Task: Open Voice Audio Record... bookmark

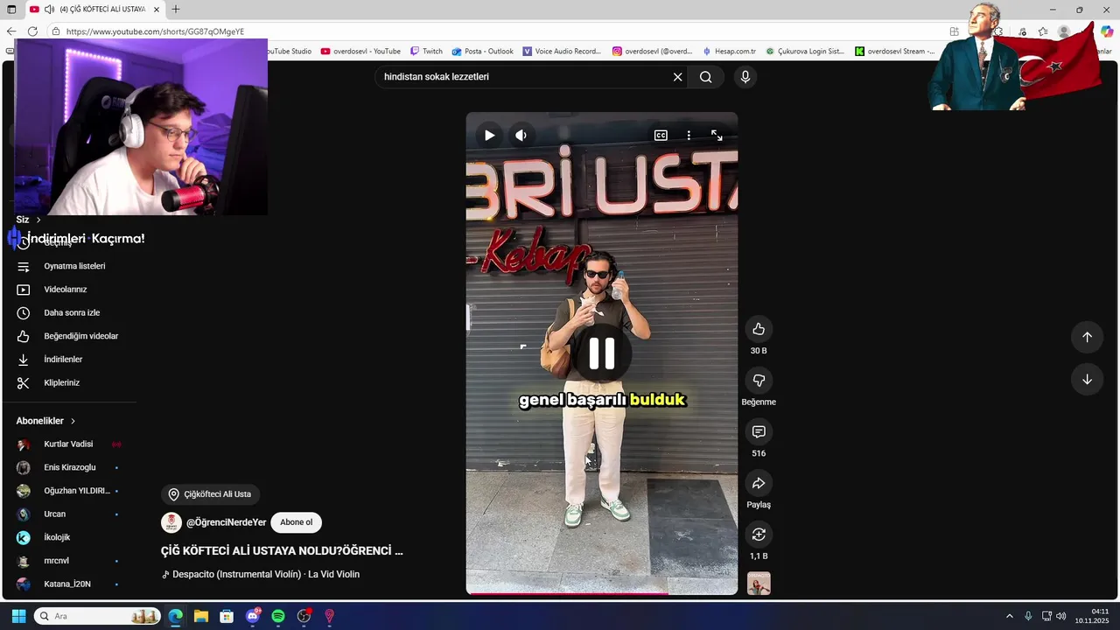Action: click(562, 52)
